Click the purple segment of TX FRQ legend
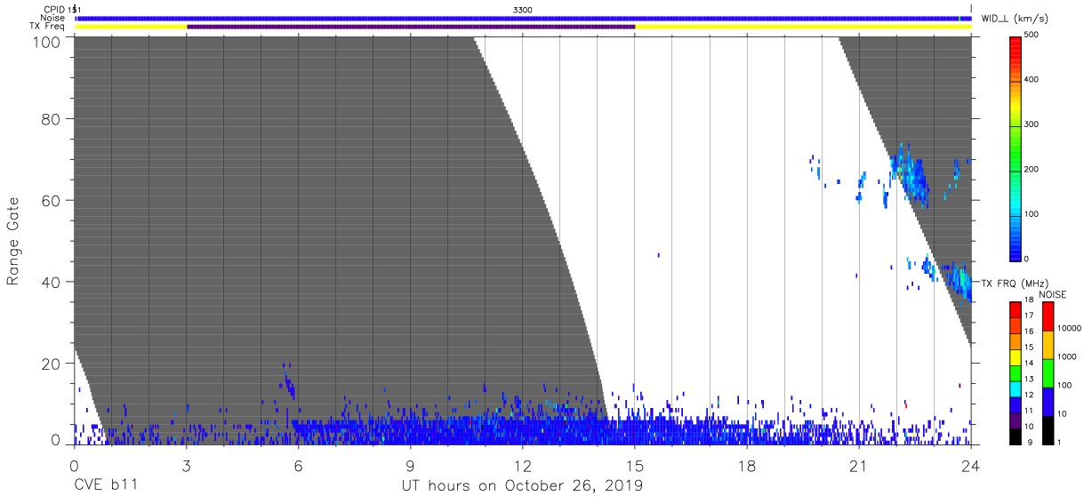Screen dimensions: 1092x504 coord(1016,420)
